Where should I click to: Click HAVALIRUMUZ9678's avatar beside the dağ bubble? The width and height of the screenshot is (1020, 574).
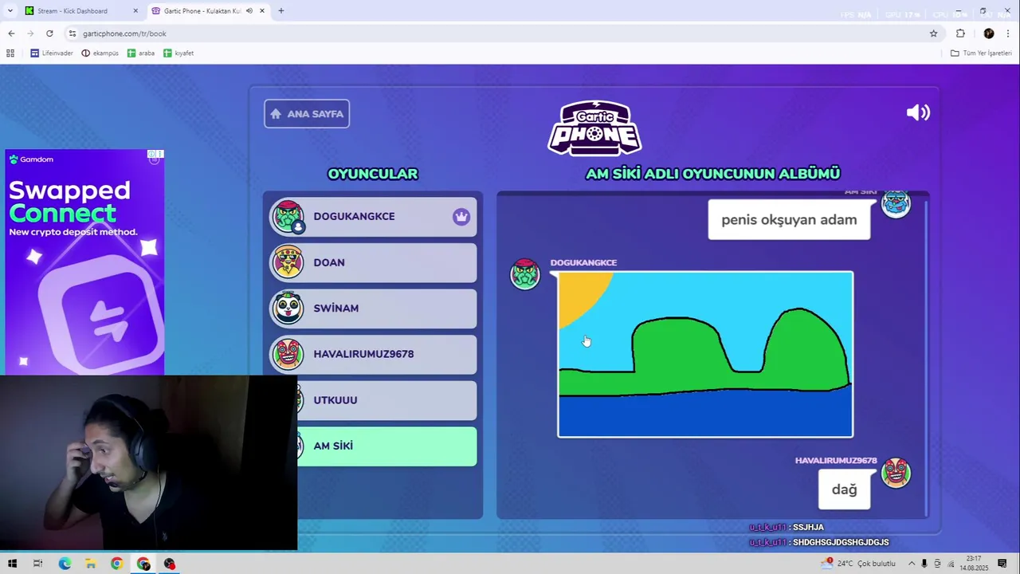[896, 473]
